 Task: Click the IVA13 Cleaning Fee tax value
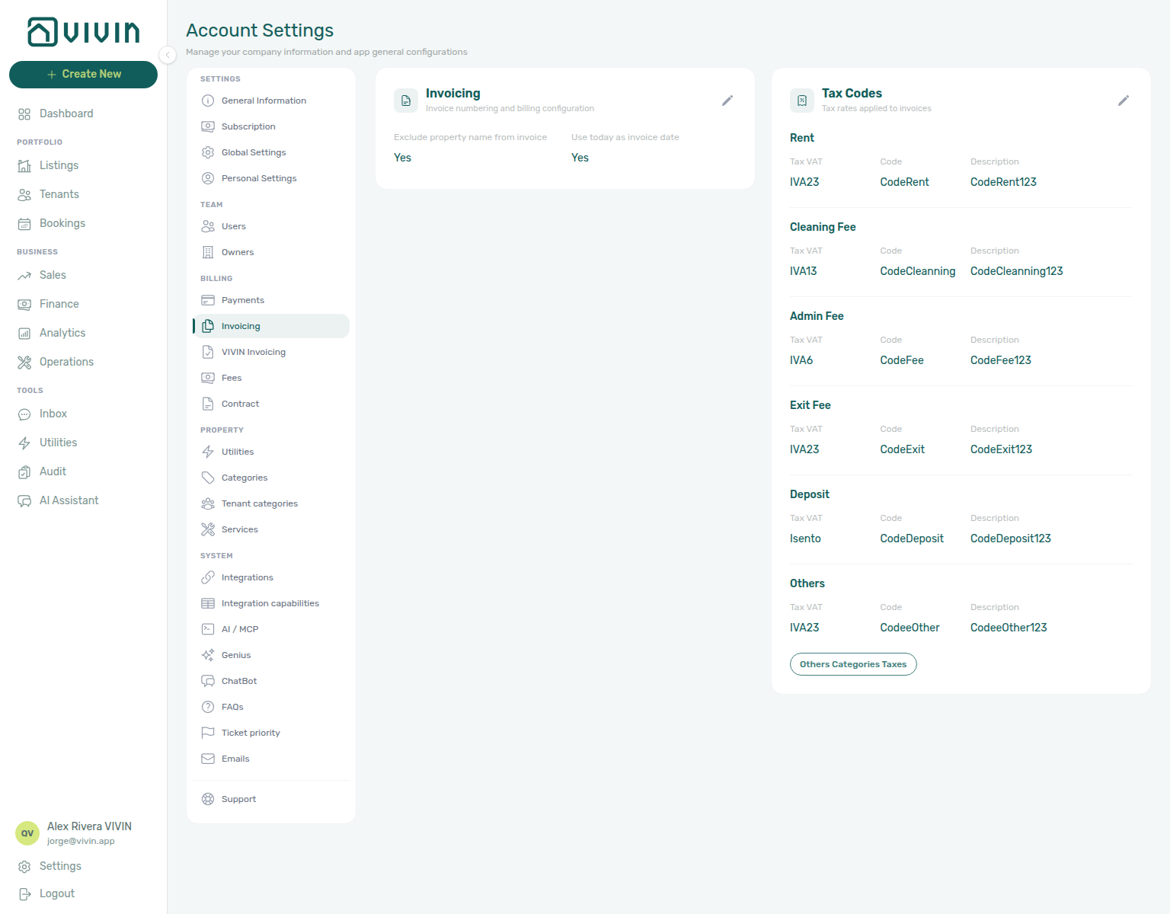[x=804, y=271]
